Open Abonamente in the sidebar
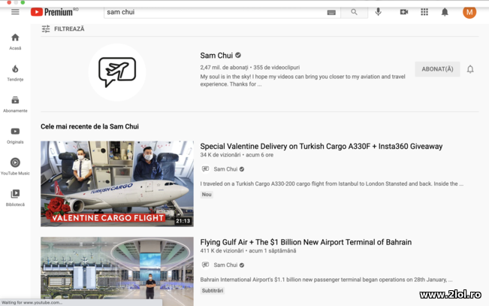This screenshot has height=306, width=489. (15, 104)
